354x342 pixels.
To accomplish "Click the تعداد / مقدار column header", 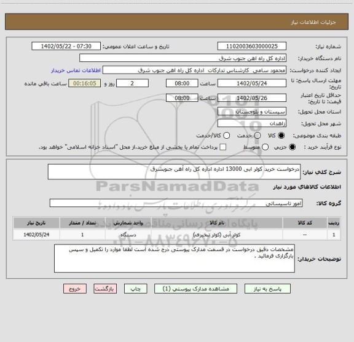I will [82, 223].
